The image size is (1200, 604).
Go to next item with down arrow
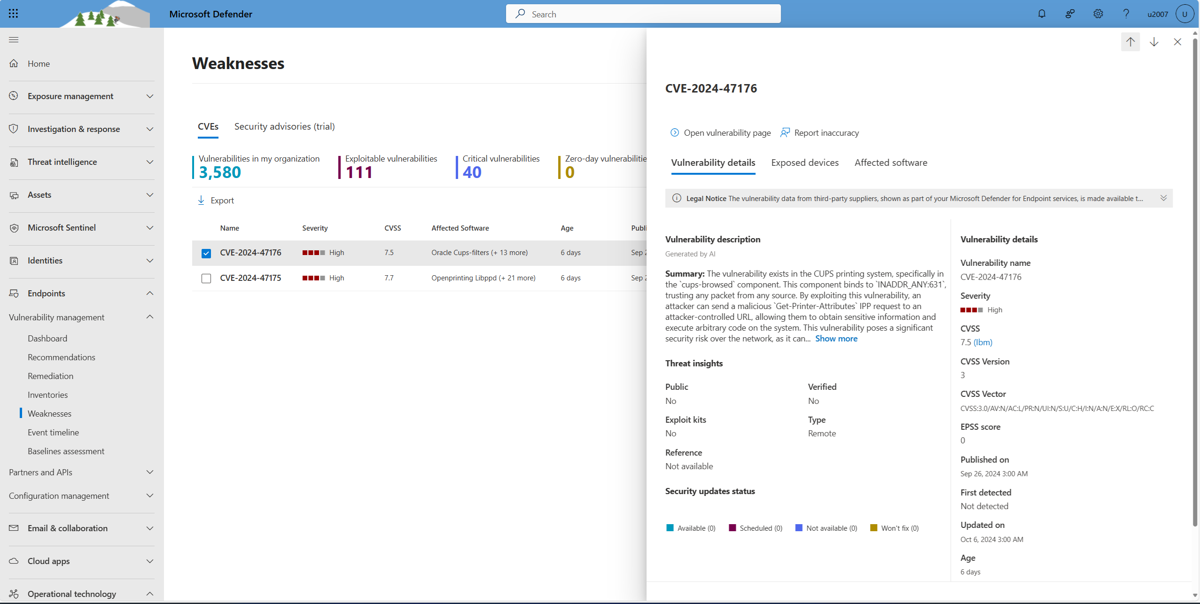coord(1154,42)
